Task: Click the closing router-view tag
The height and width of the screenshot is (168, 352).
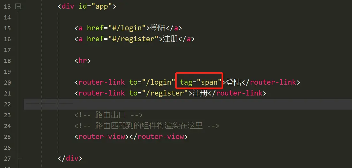Action: [x=160, y=137]
